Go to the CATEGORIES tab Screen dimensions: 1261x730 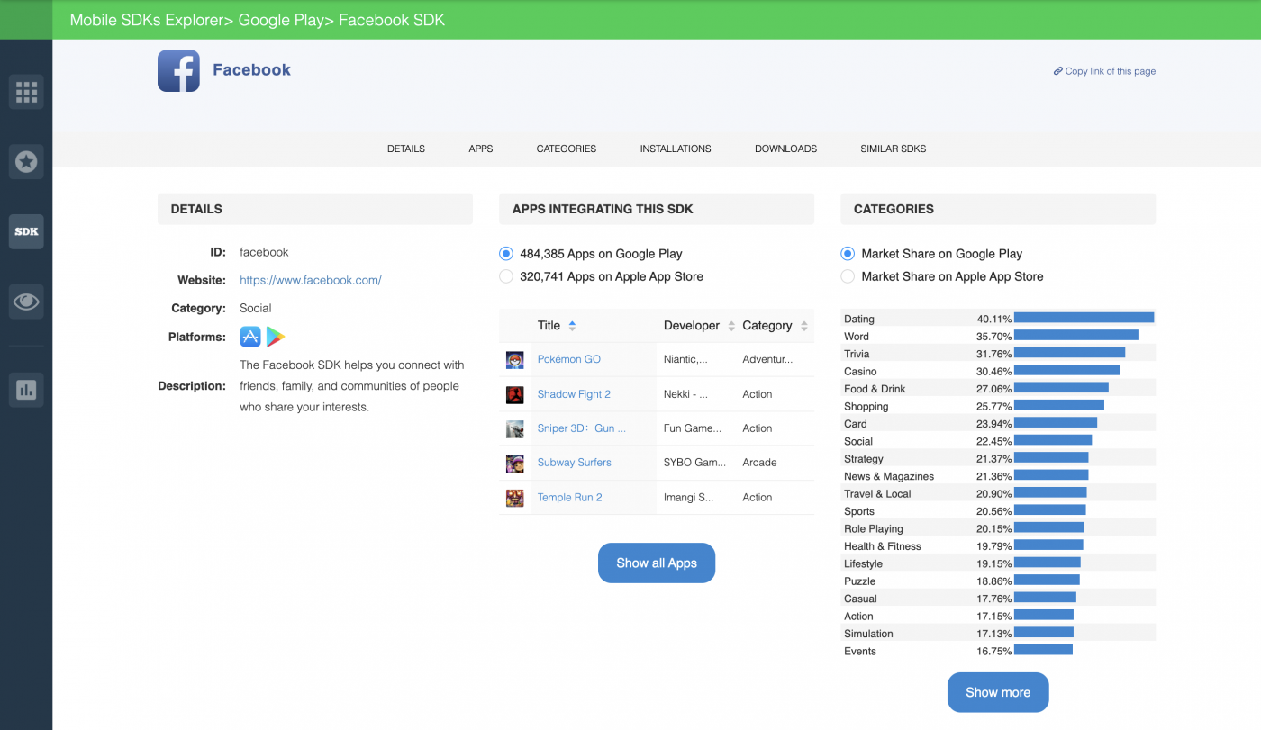(x=567, y=149)
